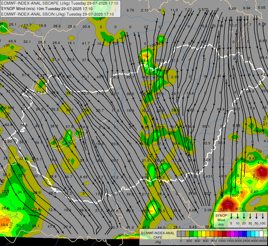Click the map value 39.6
Image resolution: width=268 pixels, height=246 pixels.
[57, 26]
